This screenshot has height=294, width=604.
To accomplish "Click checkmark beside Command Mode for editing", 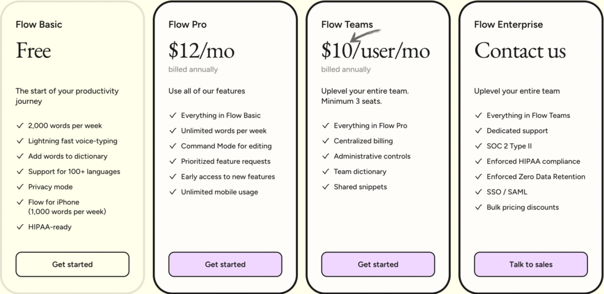I will pos(172,146).
